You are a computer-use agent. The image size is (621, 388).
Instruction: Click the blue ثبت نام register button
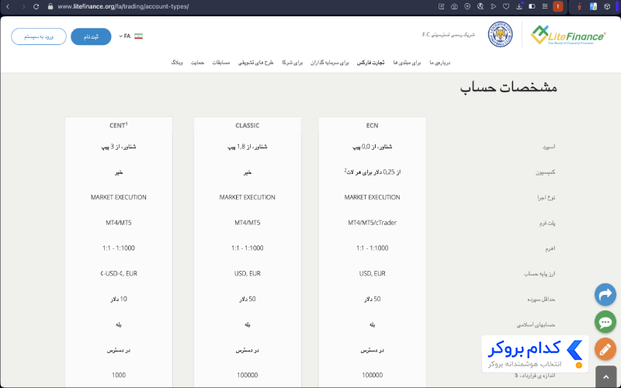(91, 36)
